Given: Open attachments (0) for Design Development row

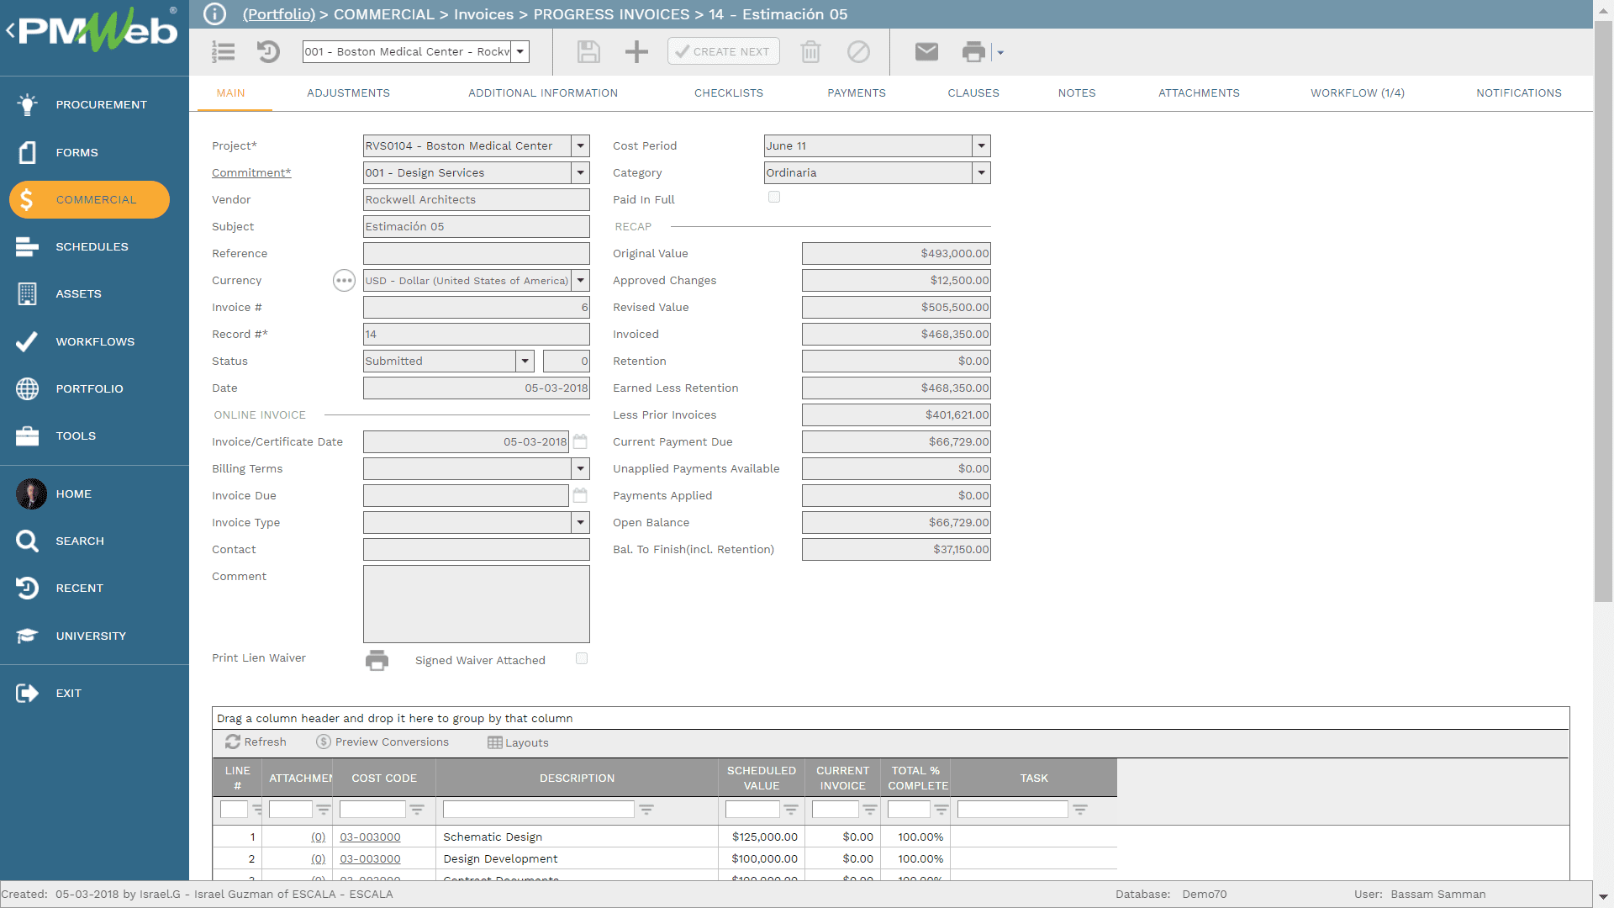Looking at the screenshot, I should [x=318, y=859].
